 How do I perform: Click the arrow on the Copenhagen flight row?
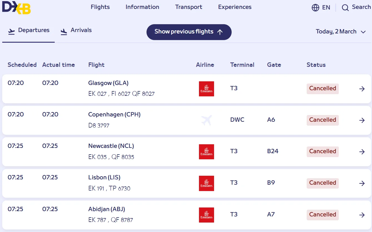click(362, 120)
